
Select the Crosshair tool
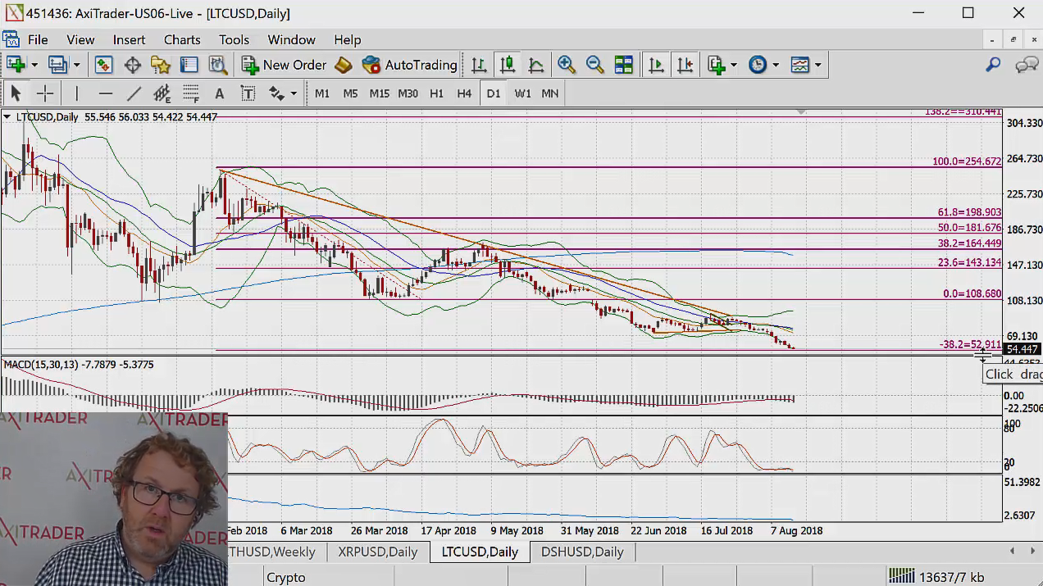[x=45, y=93]
